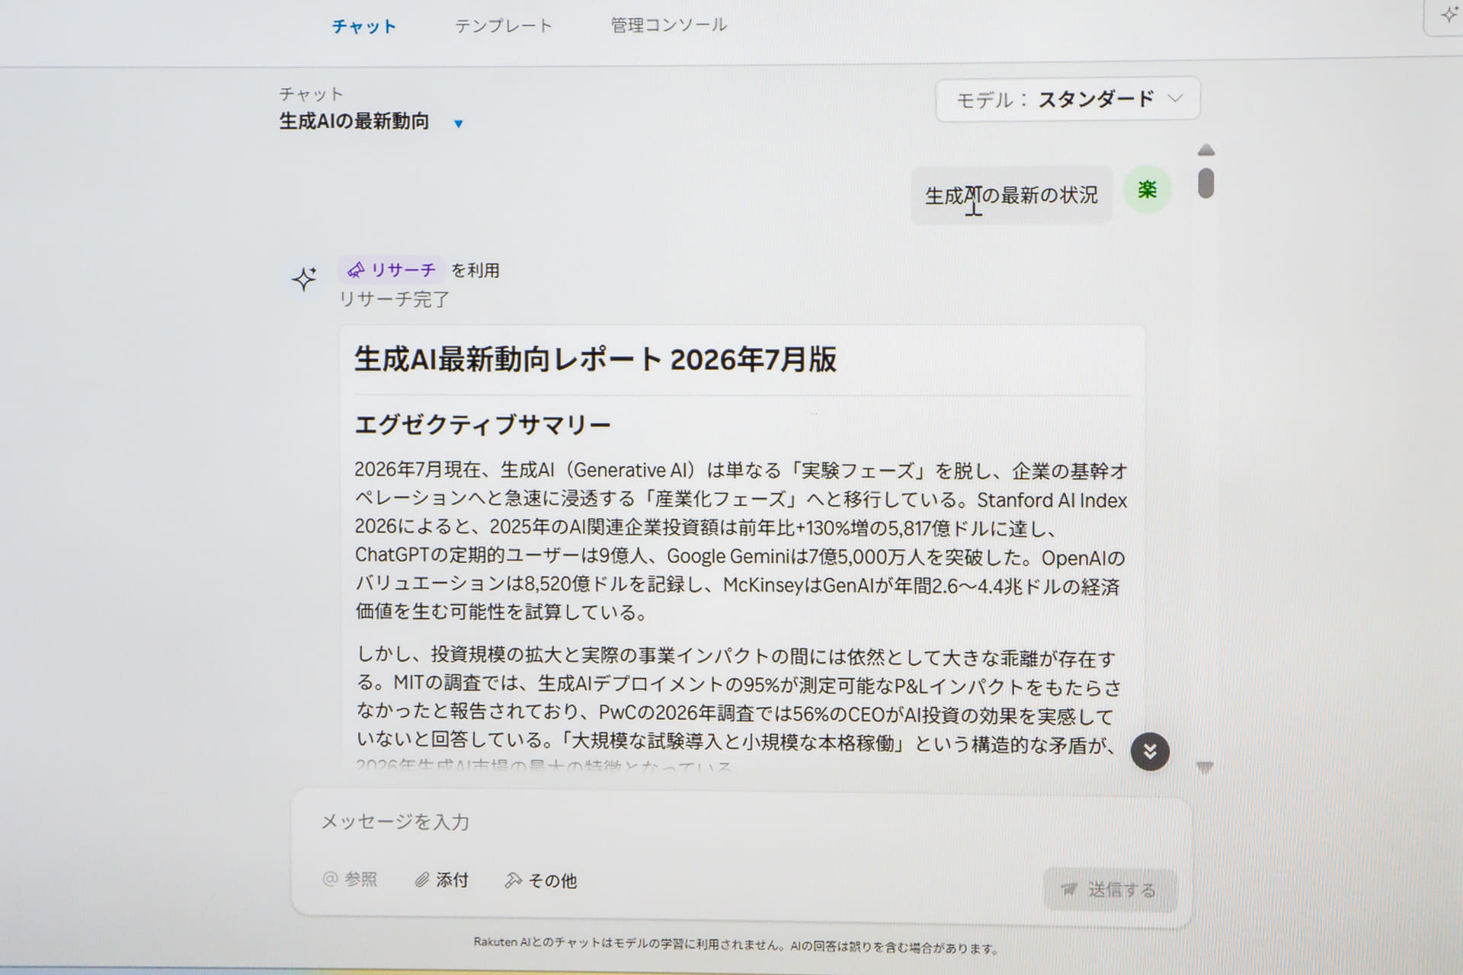
Task: Open the モデル：スタンダード selector
Action: tap(1068, 99)
